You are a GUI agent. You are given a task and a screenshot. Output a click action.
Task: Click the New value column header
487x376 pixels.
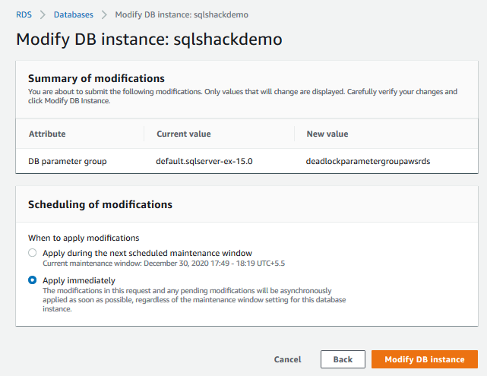[327, 134]
